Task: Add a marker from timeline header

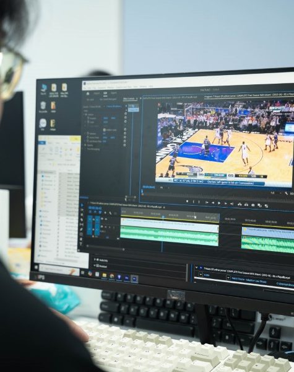Action: pos(105,212)
